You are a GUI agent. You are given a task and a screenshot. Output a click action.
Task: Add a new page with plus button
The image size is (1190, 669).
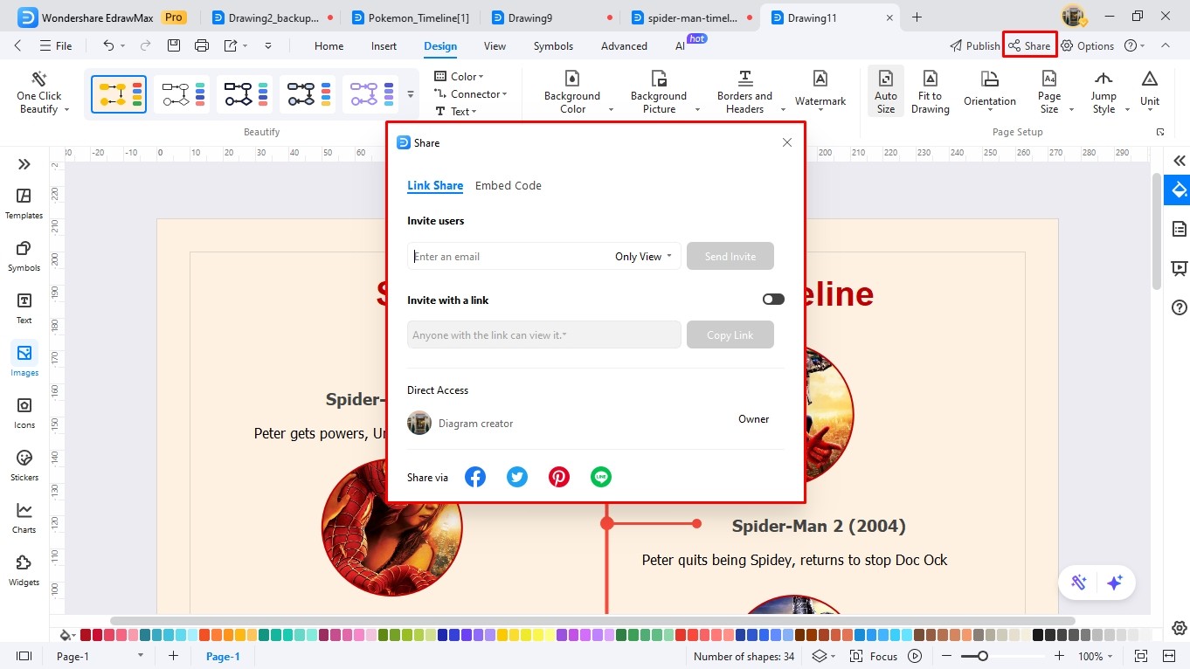(173, 656)
